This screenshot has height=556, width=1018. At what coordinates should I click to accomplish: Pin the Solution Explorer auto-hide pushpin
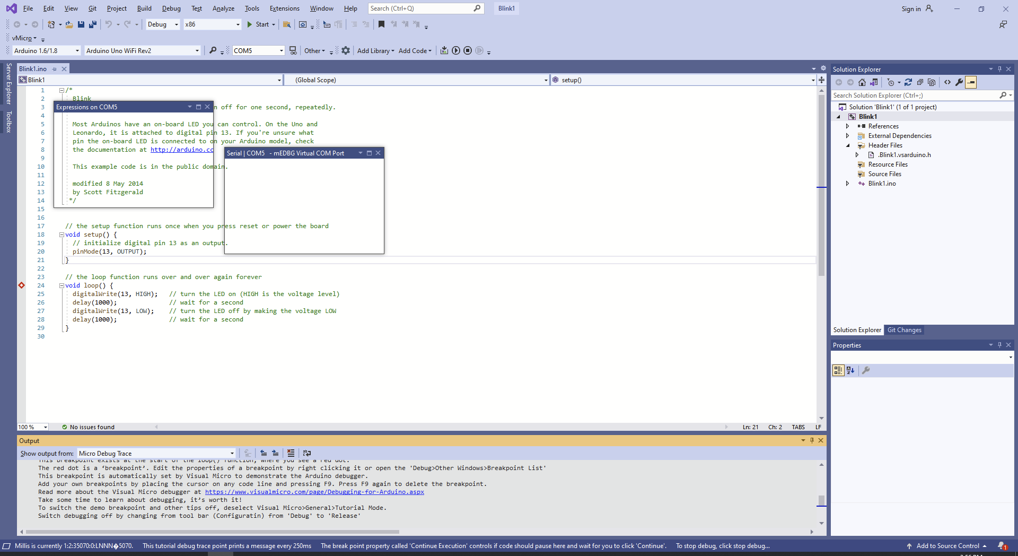coord(999,69)
